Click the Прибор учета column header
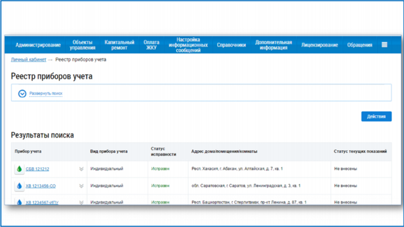404x227 pixels. coord(28,152)
